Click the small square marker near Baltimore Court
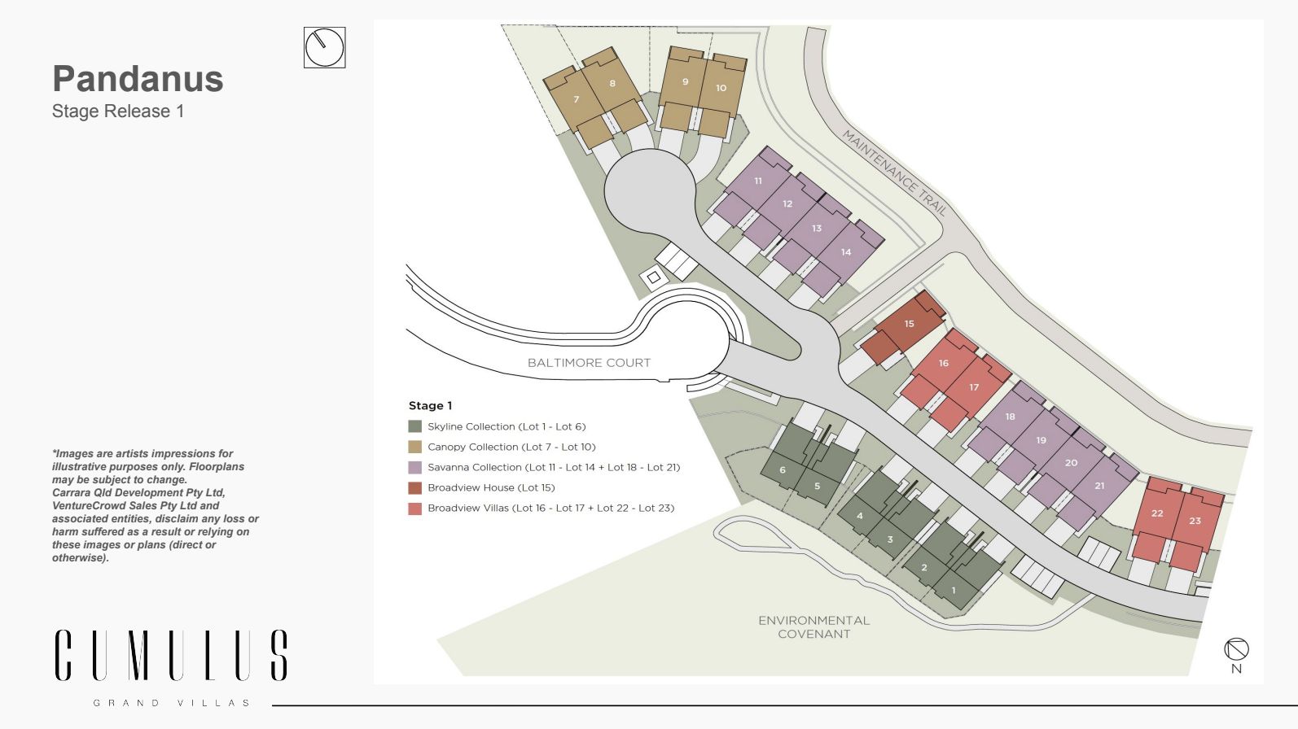The width and height of the screenshot is (1298, 729). coord(652,277)
